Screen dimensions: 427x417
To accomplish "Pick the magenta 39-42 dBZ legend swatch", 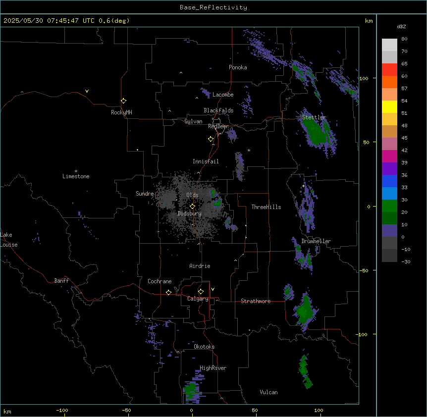I will tap(389, 156).
